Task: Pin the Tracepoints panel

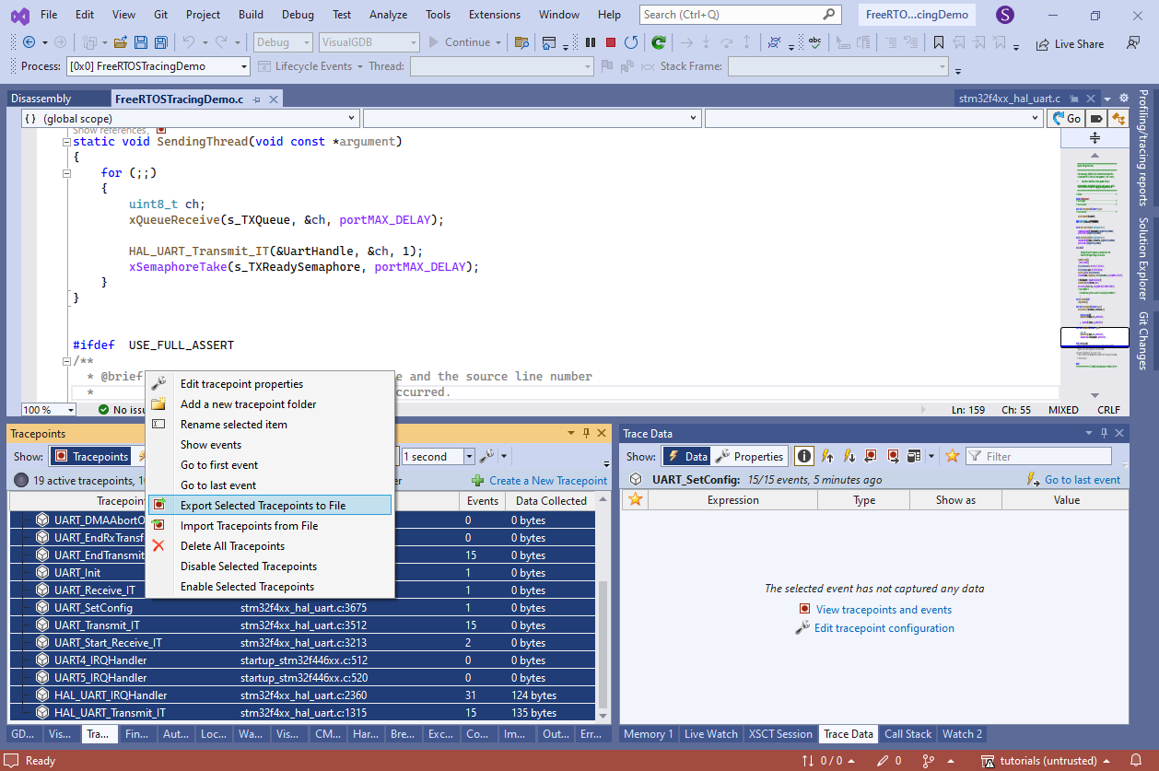Action: [586, 433]
